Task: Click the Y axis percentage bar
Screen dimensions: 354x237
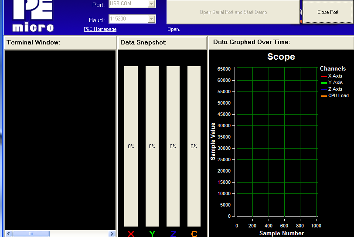Action: point(152,146)
